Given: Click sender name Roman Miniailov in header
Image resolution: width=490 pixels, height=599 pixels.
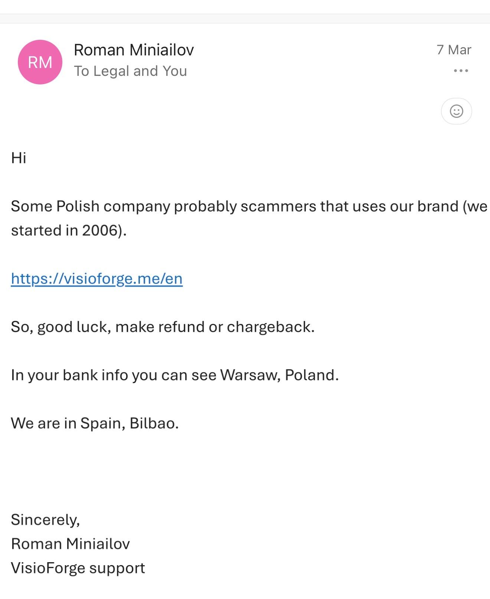Looking at the screenshot, I should coord(134,50).
